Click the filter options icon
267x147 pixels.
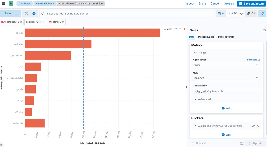[26, 13]
